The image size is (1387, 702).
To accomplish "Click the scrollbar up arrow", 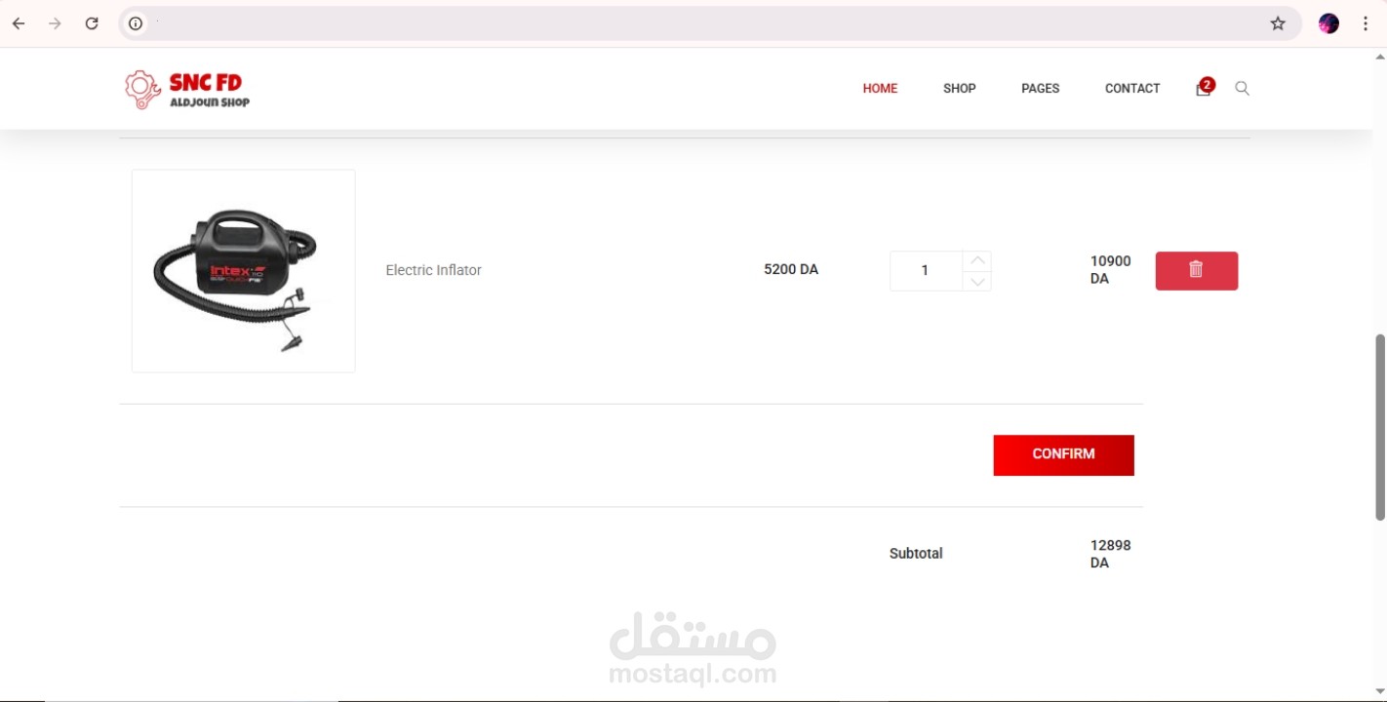I will (1380, 57).
